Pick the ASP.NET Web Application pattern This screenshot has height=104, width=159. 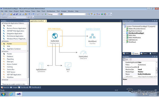click(x=16, y=31)
